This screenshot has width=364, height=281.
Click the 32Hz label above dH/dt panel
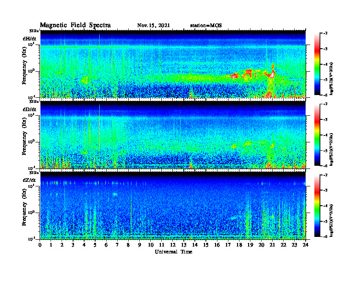34,31
